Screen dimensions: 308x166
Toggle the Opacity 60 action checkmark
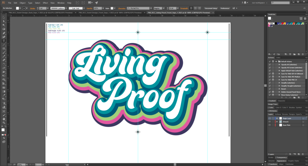[270, 65]
